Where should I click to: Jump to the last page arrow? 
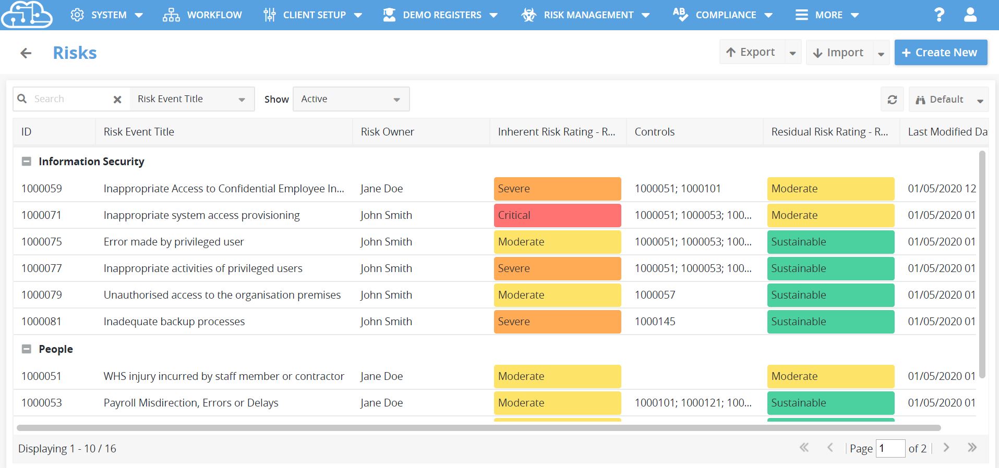point(972,448)
